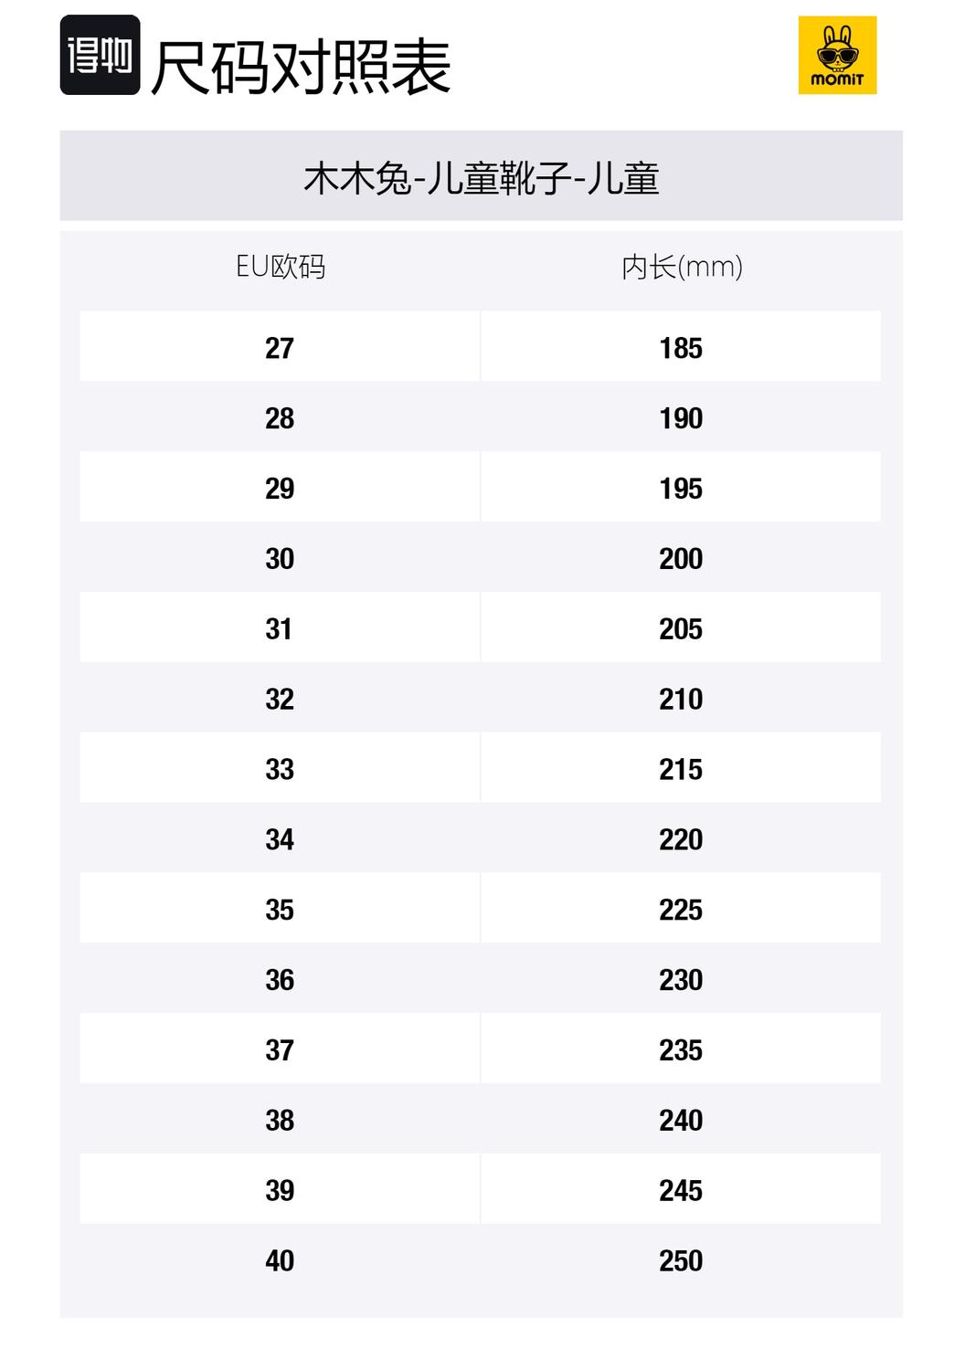Click EU size 28 in table
The height and width of the screenshot is (1370, 965).
click(x=280, y=418)
